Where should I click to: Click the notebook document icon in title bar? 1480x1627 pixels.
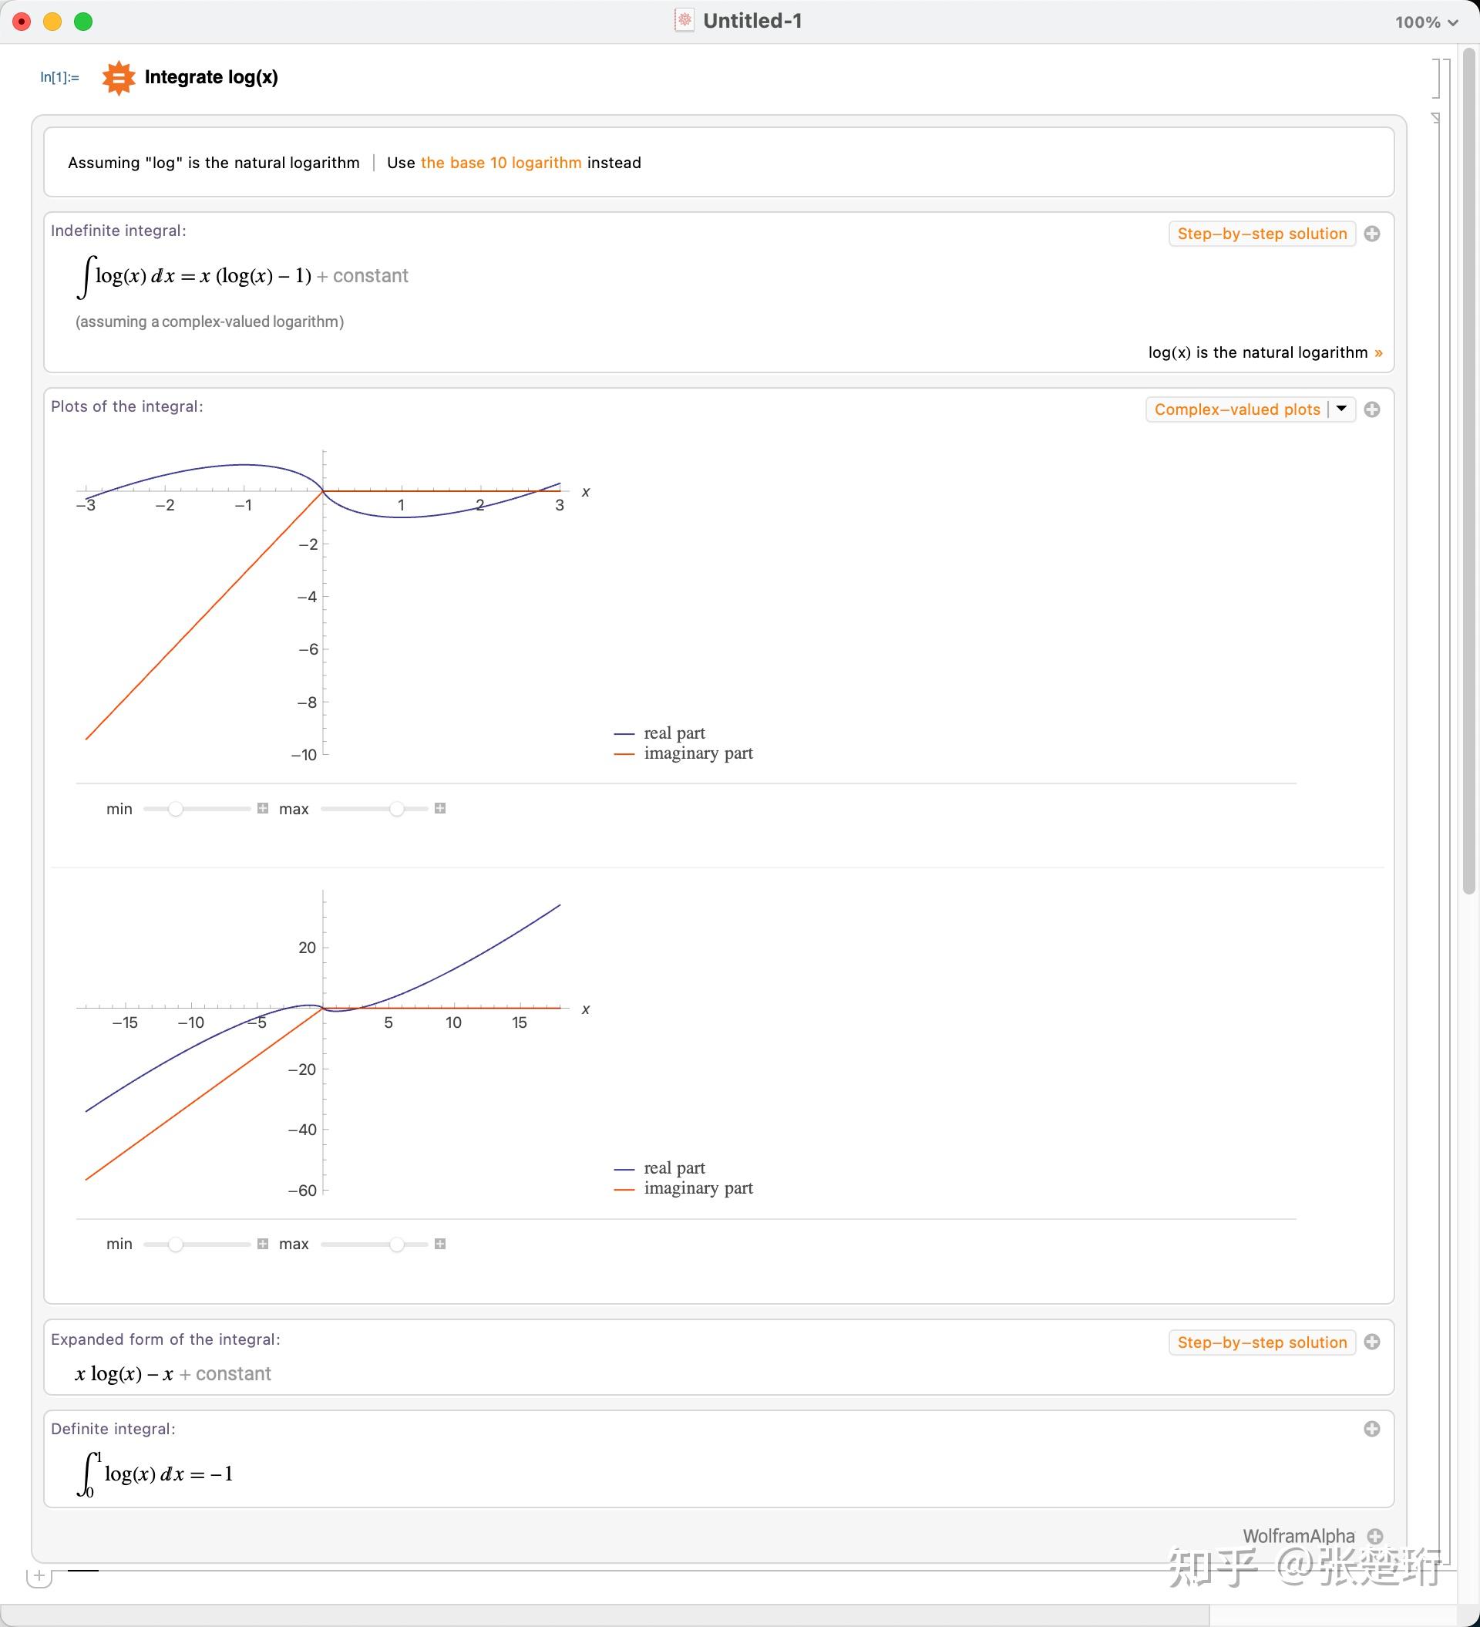pyautogui.click(x=684, y=21)
